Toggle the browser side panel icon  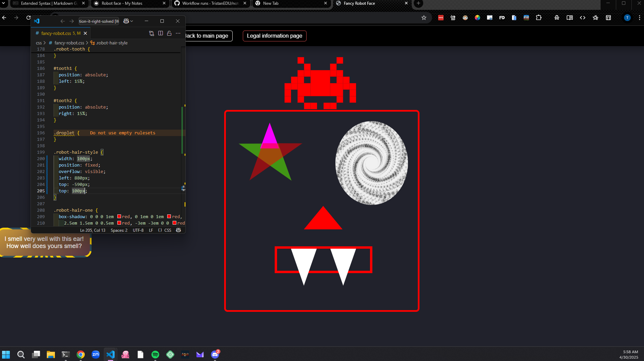(x=608, y=18)
